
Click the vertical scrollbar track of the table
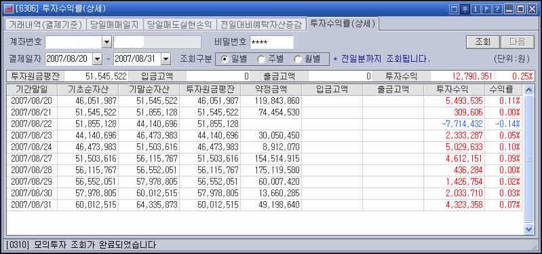[528, 159]
